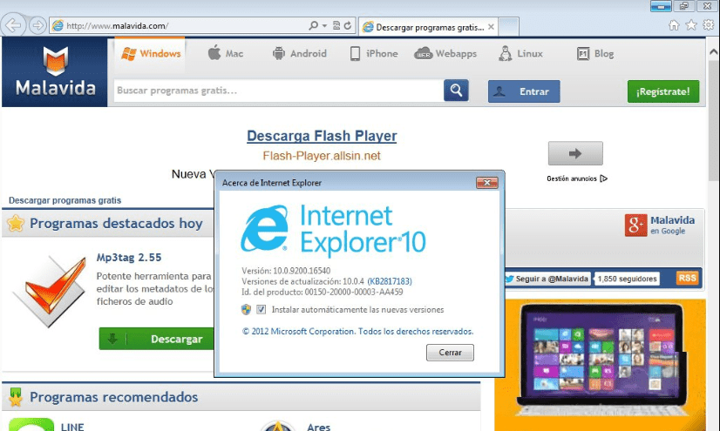Open the Google+ Malavida icon

coord(635,225)
